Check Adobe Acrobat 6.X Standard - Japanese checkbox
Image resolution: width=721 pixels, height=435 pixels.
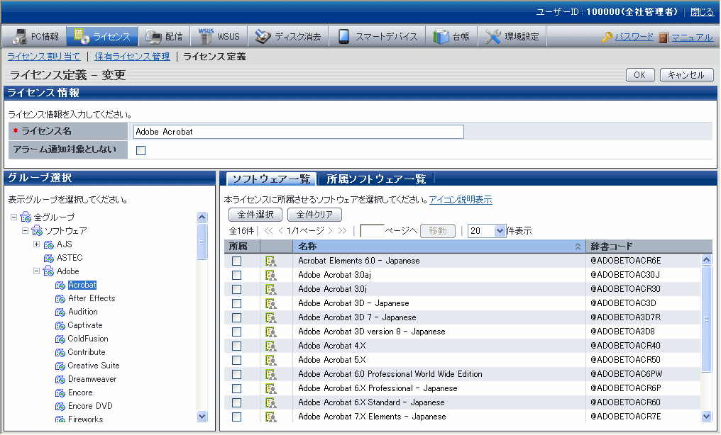click(x=236, y=403)
